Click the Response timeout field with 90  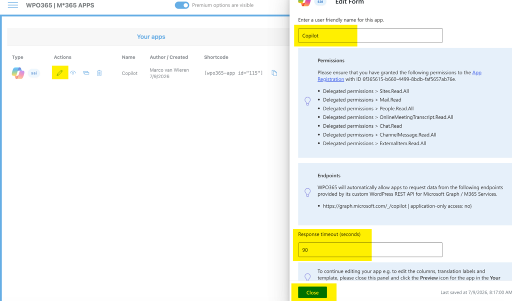pyautogui.click(x=370, y=249)
